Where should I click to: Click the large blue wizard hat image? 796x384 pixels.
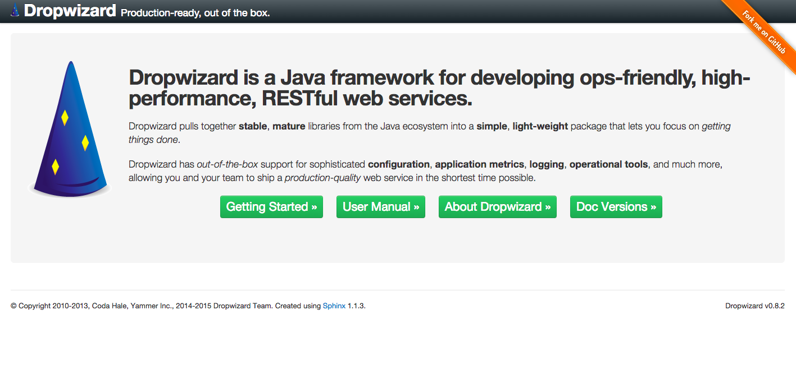(x=69, y=129)
